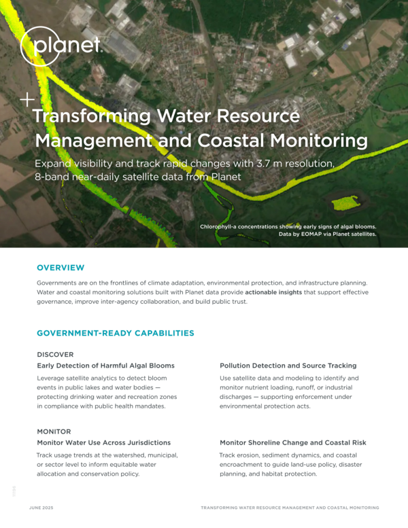The width and height of the screenshot is (408, 528).
Task: Click the title line "Management and Coastal Monitoring"
Action: 201,141
